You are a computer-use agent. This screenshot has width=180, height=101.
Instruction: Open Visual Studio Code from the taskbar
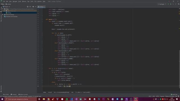click(71, 99)
